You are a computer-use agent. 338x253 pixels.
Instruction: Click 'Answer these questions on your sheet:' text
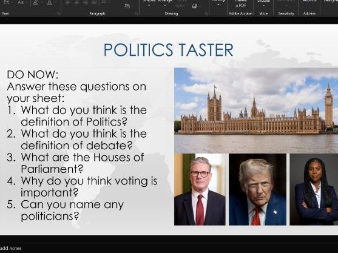pyautogui.click(x=76, y=92)
